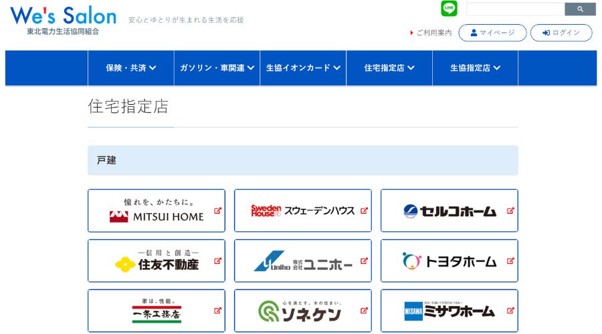Screen dimensions: 602x334
Task: Click external-link icon on ミサワホーム card
Action: pyautogui.click(x=510, y=311)
